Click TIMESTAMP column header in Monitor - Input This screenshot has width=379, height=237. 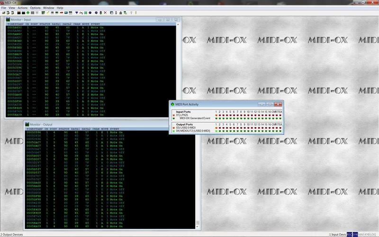(x=16, y=24)
